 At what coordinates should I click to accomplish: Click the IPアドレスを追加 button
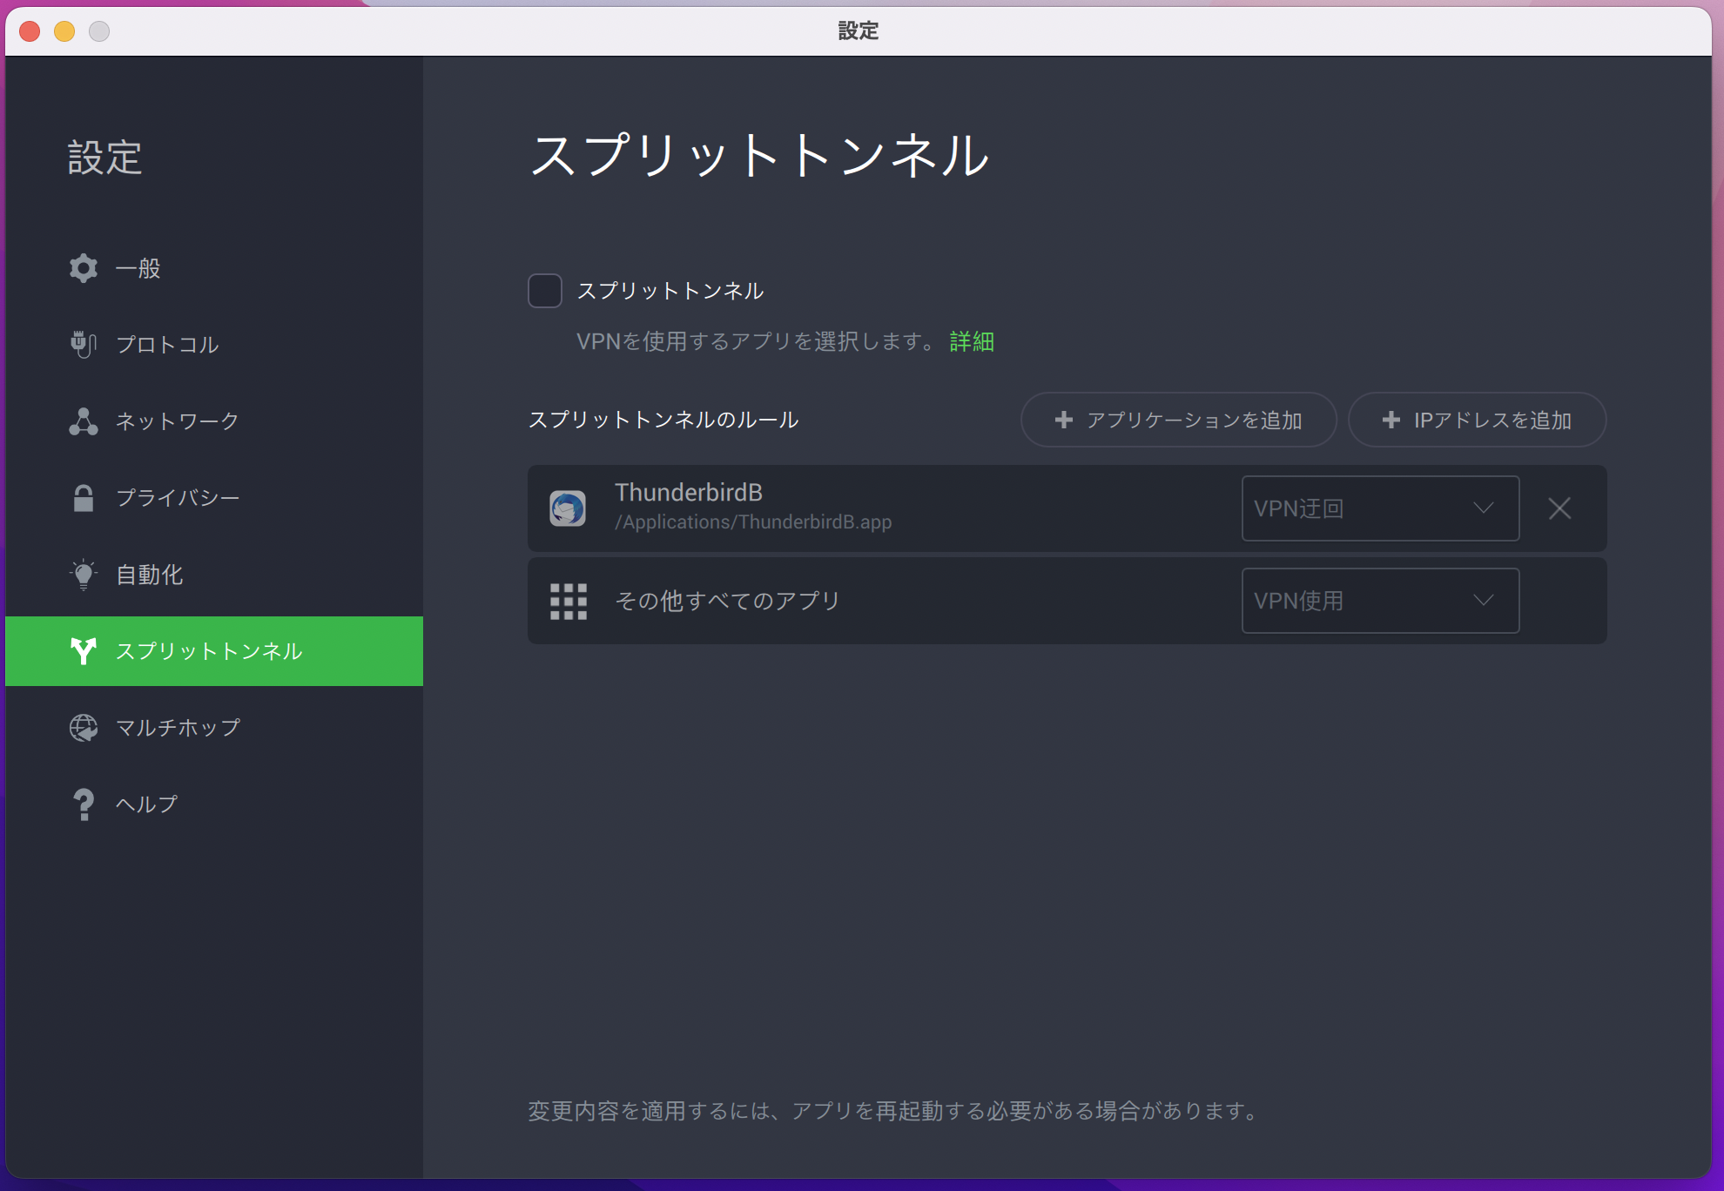(x=1477, y=421)
